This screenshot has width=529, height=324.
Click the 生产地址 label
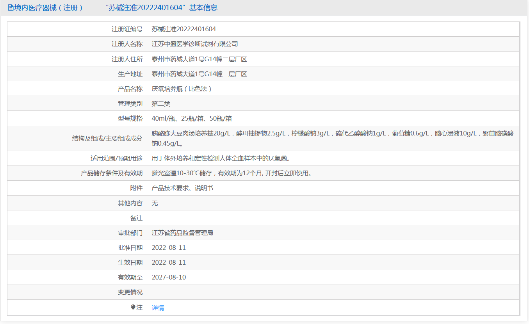130,74
